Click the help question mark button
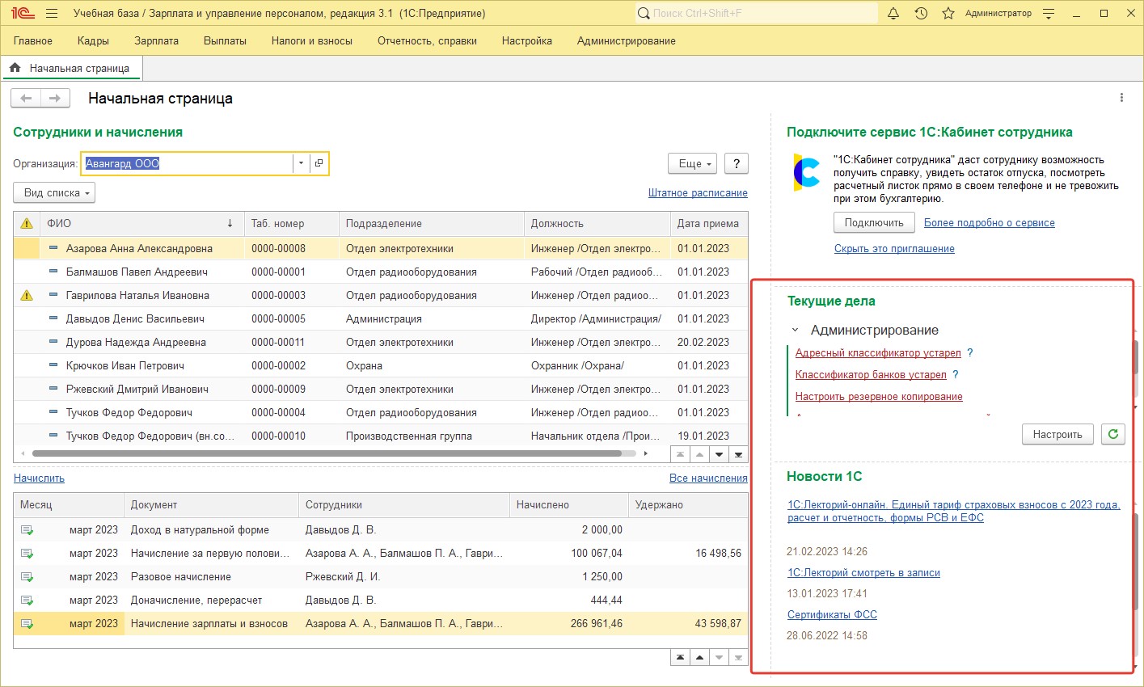This screenshot has width=1144, height=687. [736, 163]
